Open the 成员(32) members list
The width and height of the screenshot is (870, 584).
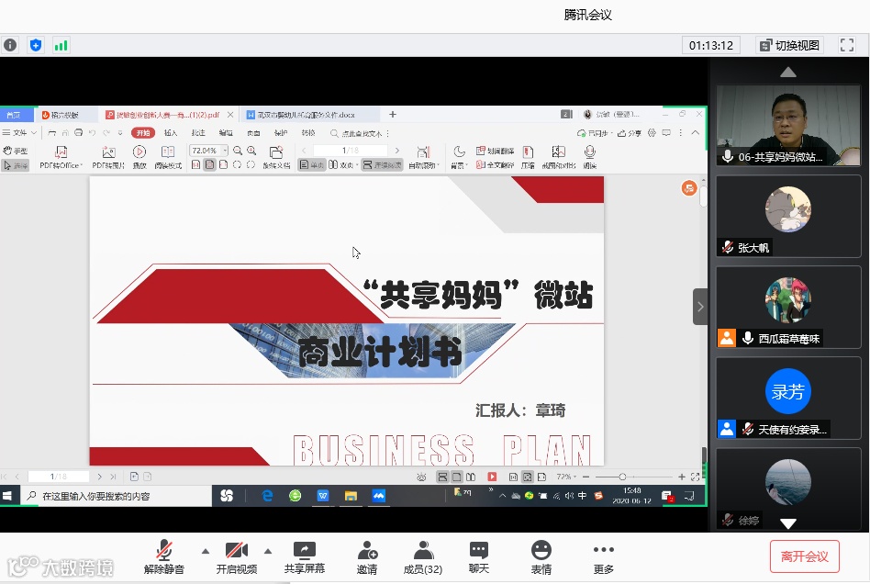tap(423, 557)
